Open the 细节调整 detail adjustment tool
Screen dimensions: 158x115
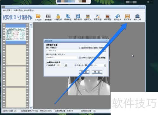pos(108,17)
